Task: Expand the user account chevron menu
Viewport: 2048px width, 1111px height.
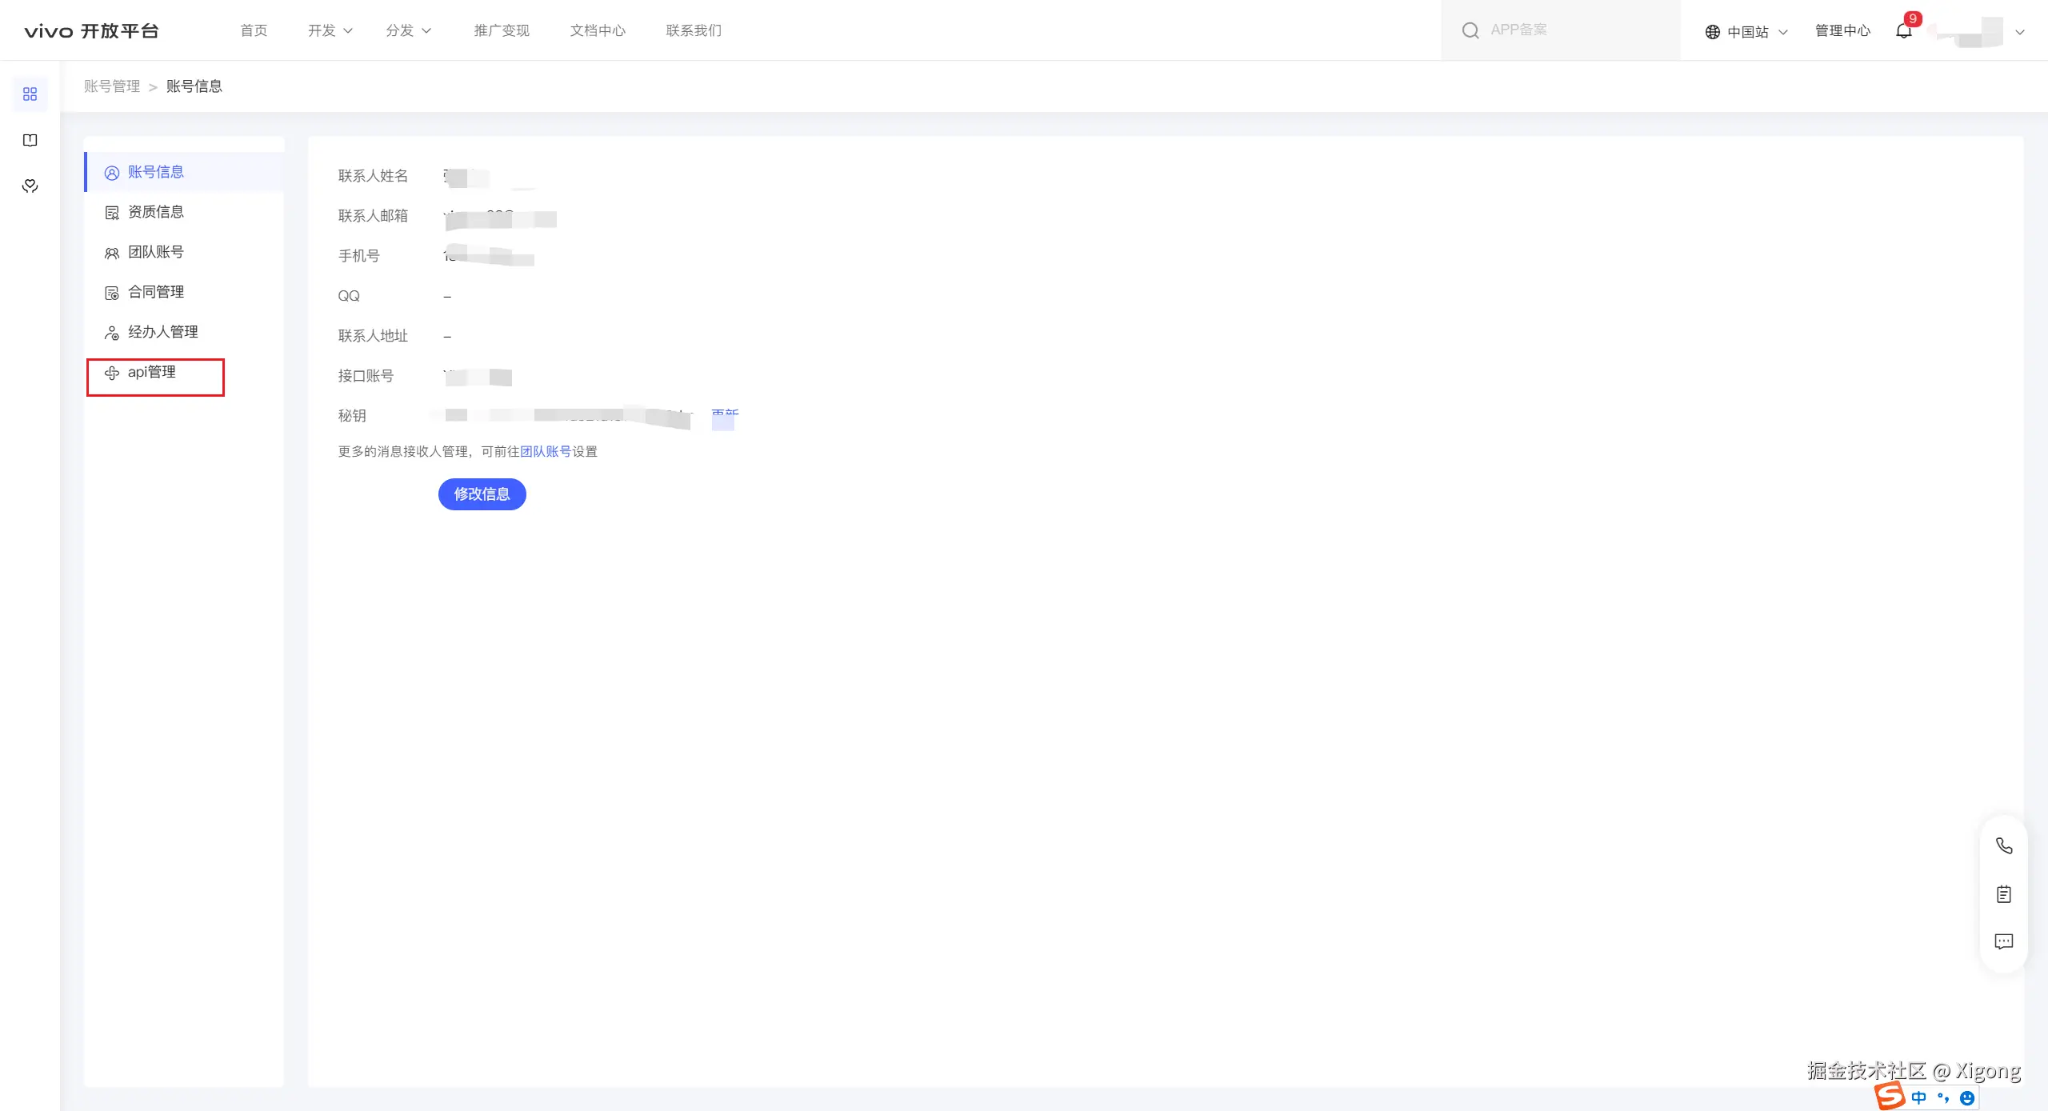Action: click(2019, 32)
